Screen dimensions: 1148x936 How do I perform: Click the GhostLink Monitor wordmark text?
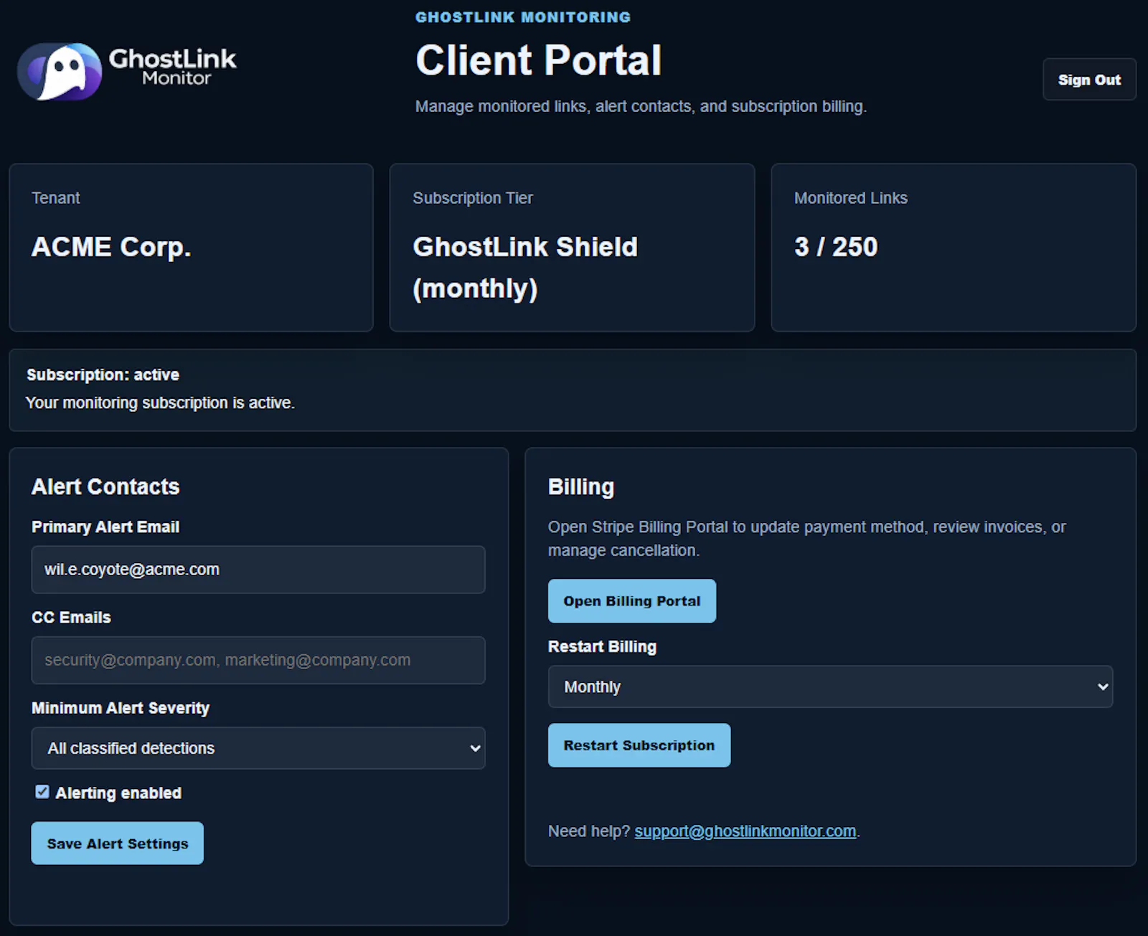tap(172, 67)
